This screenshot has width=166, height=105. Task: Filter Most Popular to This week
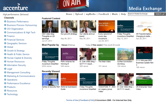point(97,45)
